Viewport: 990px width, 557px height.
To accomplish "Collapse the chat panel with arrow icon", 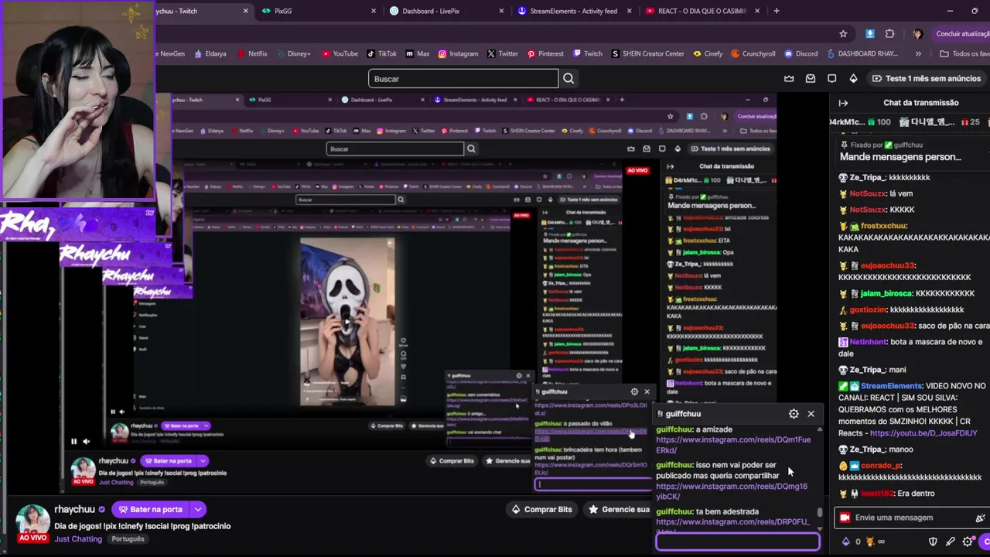I will pyautogui.click(x=843, y=103).
